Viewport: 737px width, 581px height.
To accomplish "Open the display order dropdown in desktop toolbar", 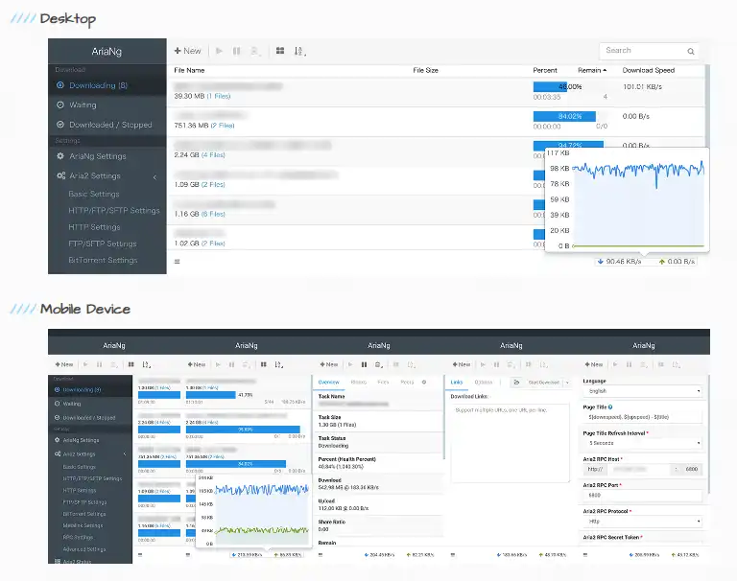I will (x=299, y=51).
